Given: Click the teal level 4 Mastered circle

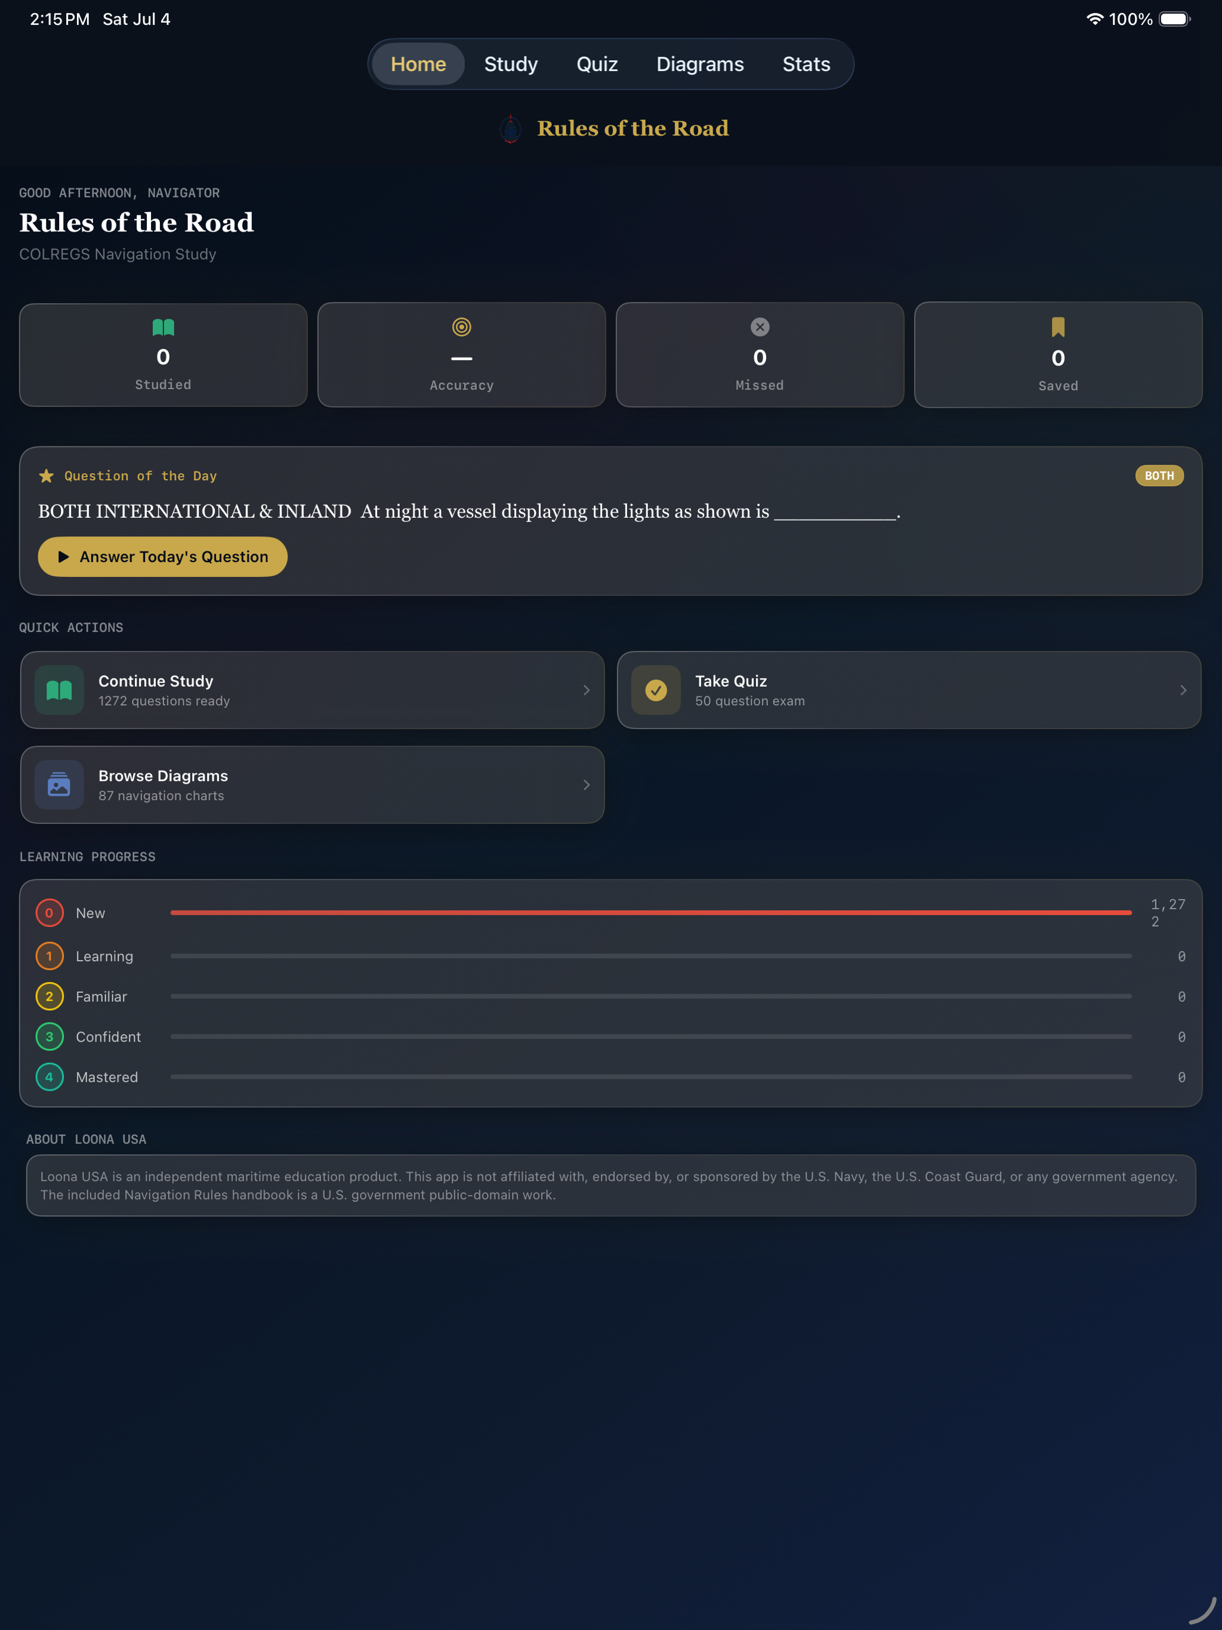Looking at the screenshot, I should (x=50, y=1078).
